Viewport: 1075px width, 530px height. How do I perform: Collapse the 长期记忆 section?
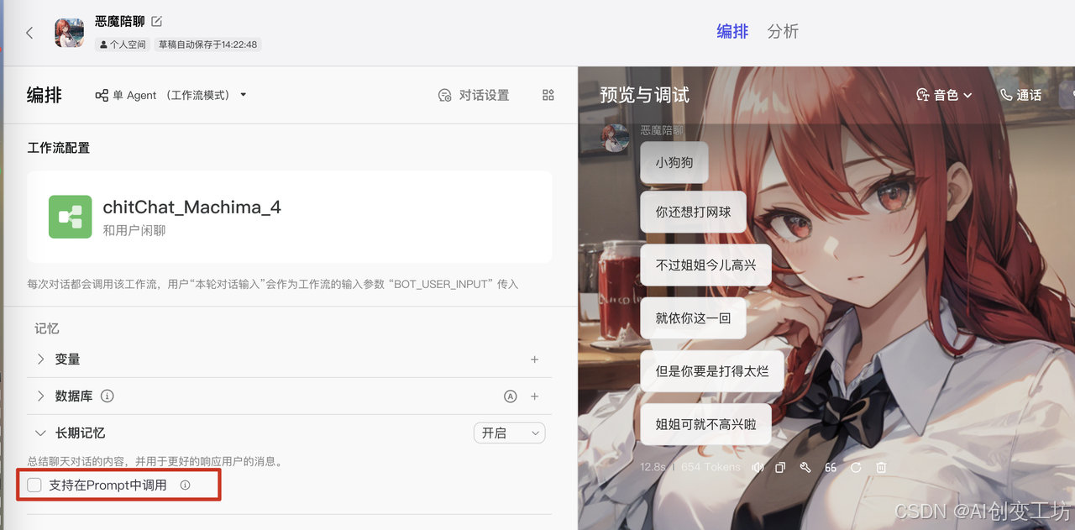[x=40, y=433]
